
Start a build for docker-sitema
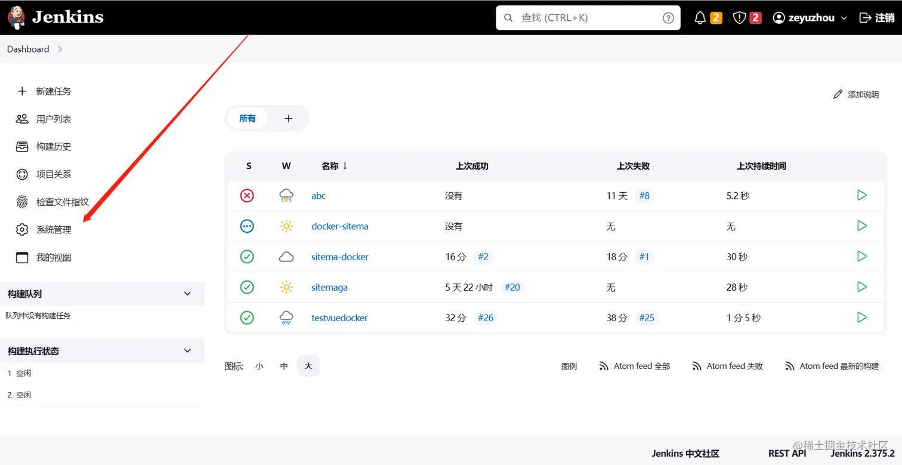point(861,226)
